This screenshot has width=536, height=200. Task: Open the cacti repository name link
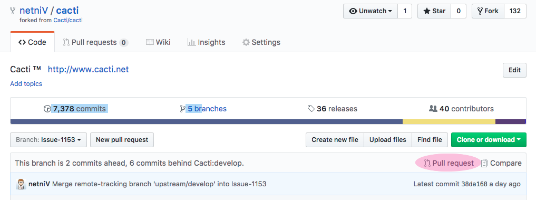(x=67, y=11)
